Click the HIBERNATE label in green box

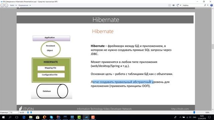click(50, 62)
